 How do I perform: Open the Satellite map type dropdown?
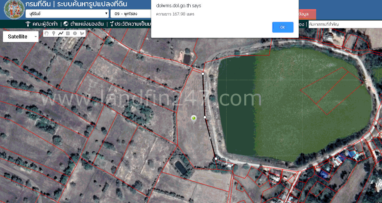(21, 37)
